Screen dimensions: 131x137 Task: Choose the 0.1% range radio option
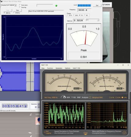tap(68, 15)
